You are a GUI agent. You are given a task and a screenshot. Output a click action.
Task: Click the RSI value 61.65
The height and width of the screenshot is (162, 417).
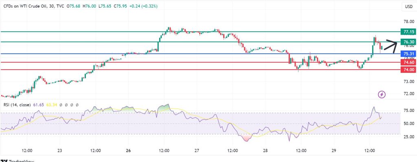coord(39,105)
